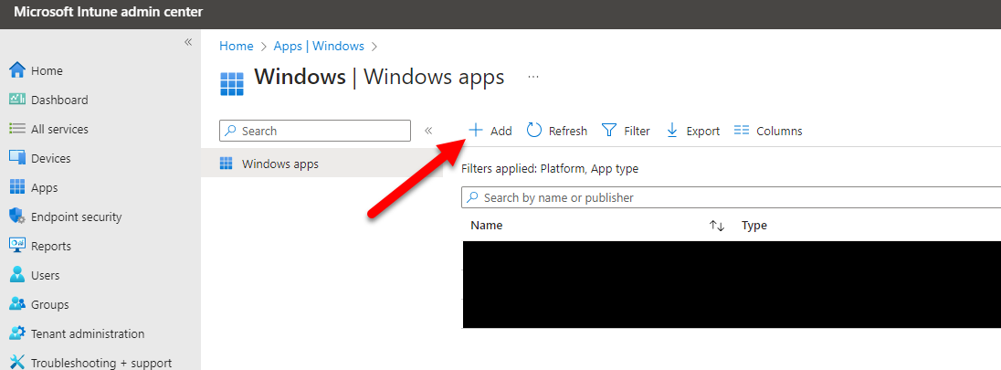This screenshot has height=370, width=1001.
Task: Click the Microsoft Intune admin center title
Action: (109, 12)
